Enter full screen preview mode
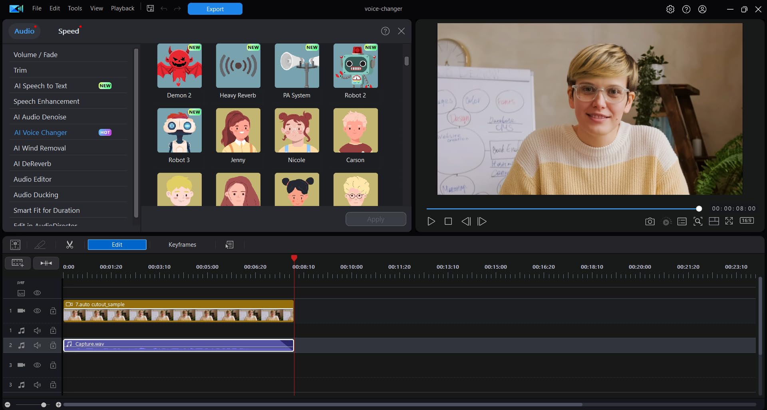 (729, 221)
